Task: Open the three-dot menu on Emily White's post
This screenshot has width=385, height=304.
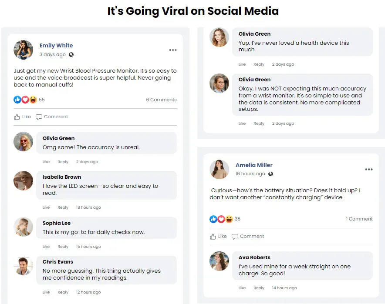Action: pyautogui.click(x=173, y=50)
